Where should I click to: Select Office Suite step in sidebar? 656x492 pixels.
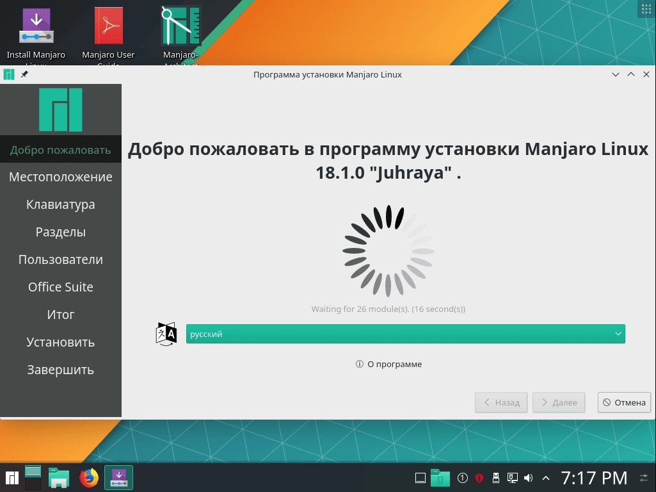pyautogui.click(x=61, y=287)
